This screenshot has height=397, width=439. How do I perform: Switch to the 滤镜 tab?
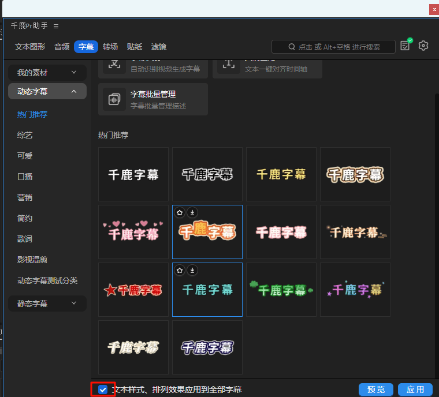pyautogui.click(x=158, y=47)
